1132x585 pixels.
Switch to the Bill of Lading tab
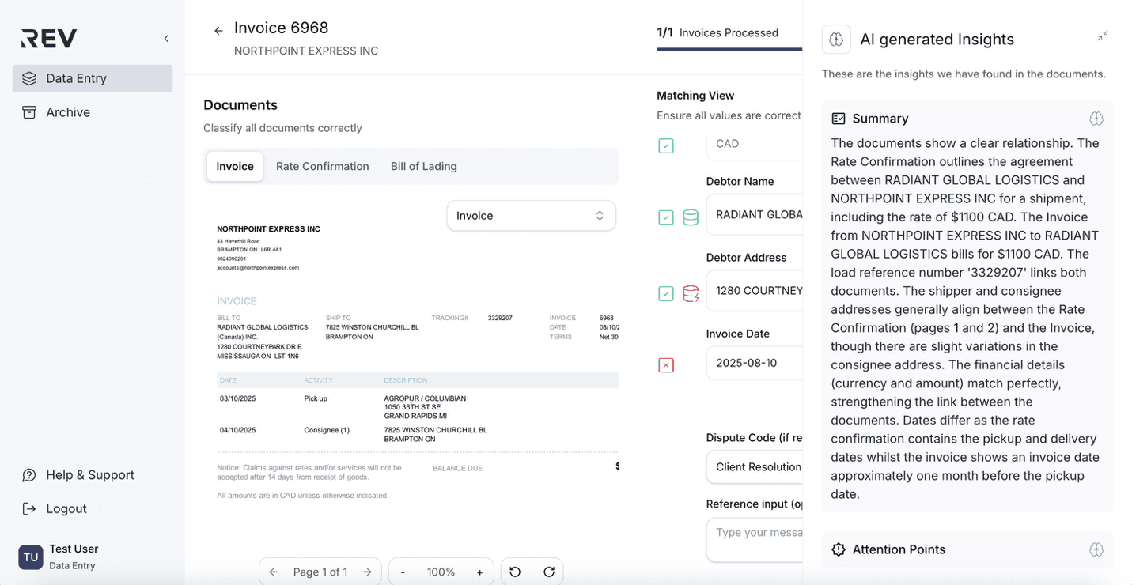[x=423, y=166]
